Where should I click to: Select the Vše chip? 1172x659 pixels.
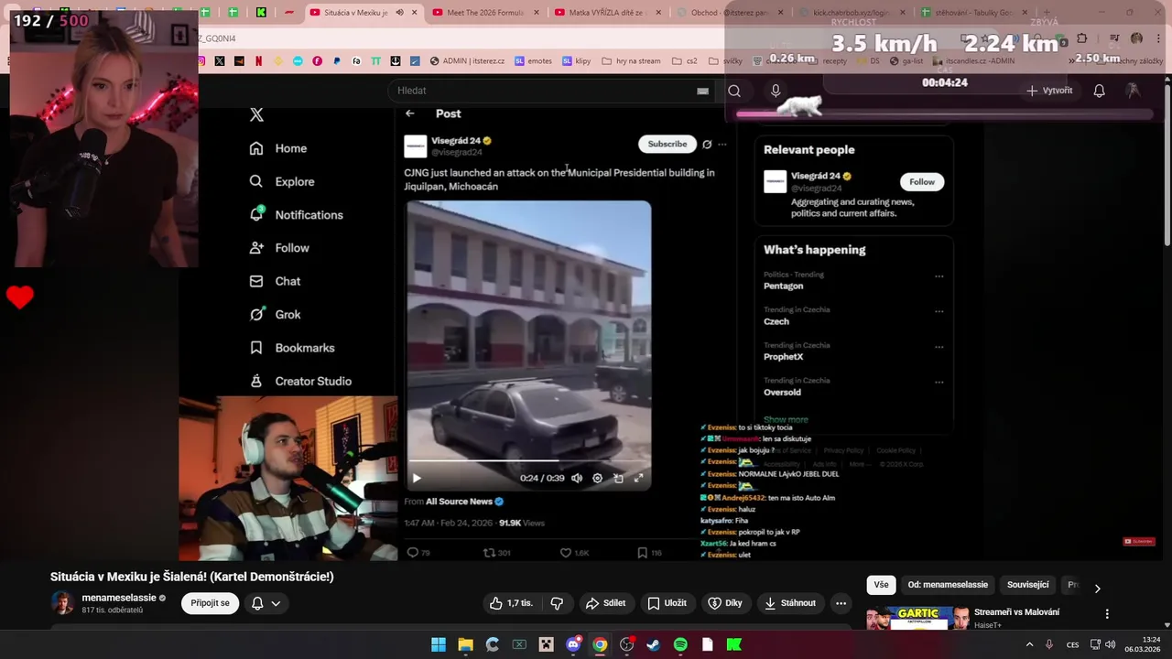[881, 585]
